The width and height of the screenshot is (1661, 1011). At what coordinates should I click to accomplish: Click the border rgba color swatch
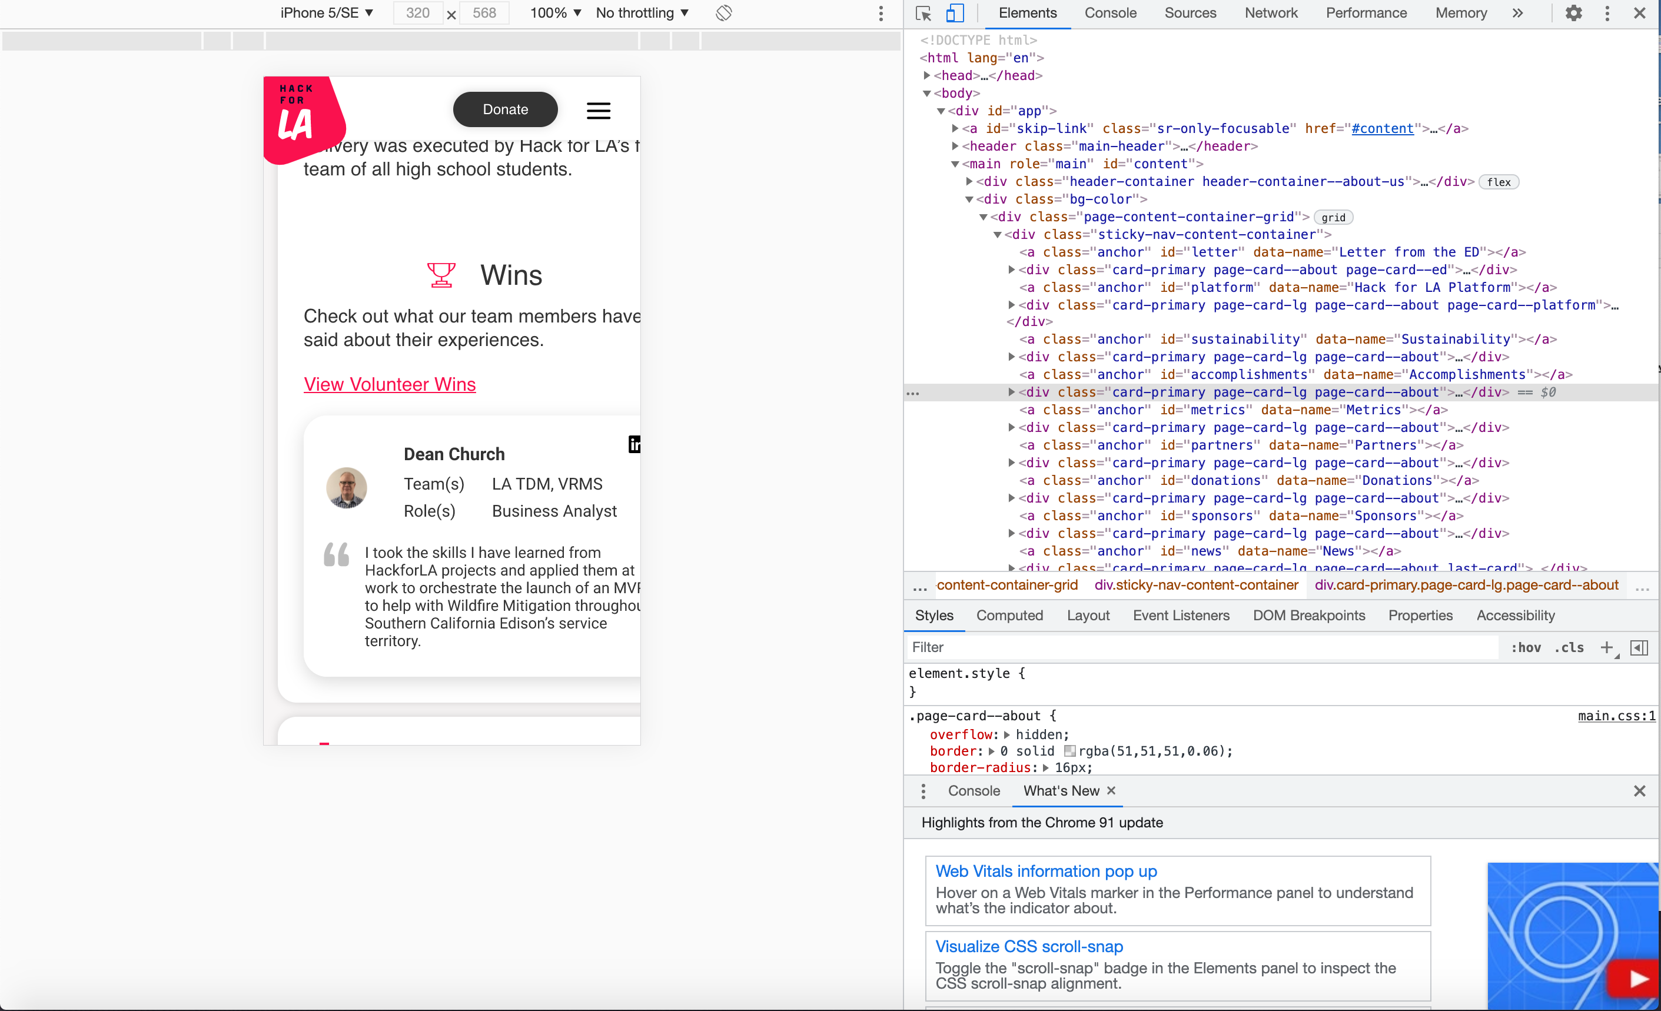click(1070, 751)
